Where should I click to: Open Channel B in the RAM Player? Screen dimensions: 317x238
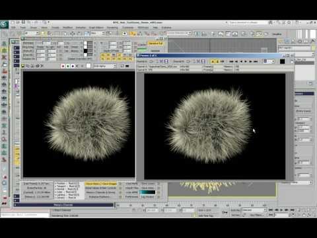[188, 61]
